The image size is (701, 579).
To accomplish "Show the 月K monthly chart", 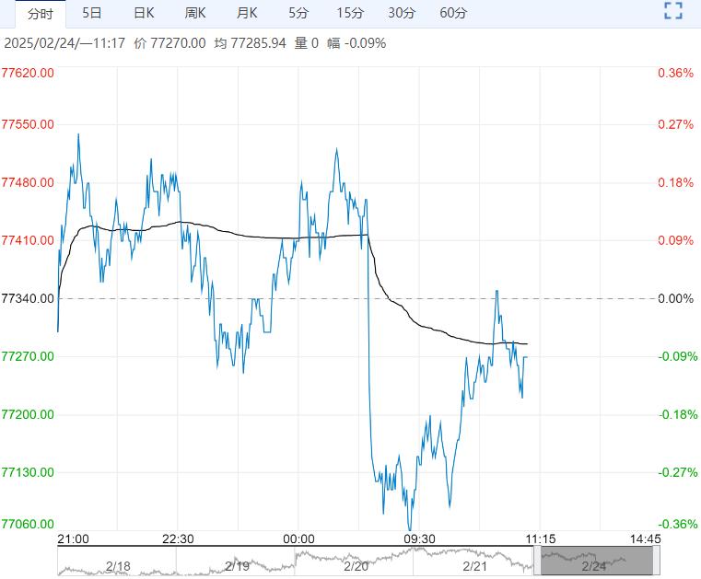I will 247,13.
